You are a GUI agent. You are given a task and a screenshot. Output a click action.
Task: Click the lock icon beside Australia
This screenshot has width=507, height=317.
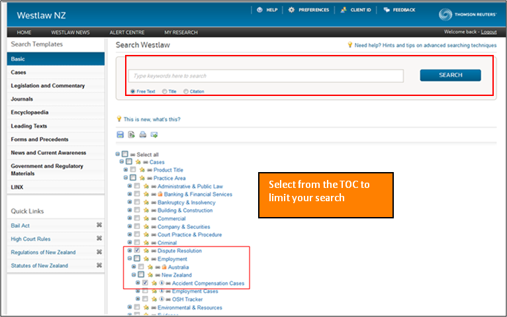coord(164,267)
